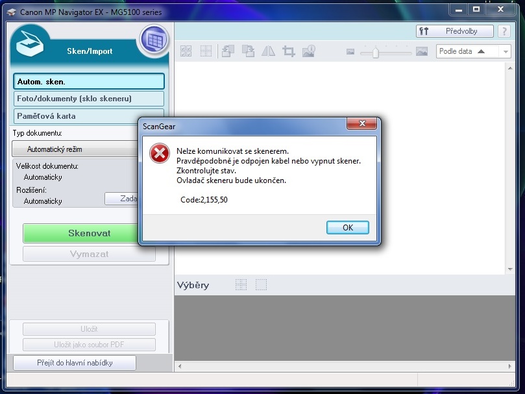
Task: Adjust the thumbnail size slider handle
Action: (x=376, y=53)
